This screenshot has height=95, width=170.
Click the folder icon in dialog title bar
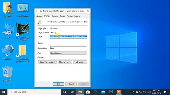(x=37, y=11)
